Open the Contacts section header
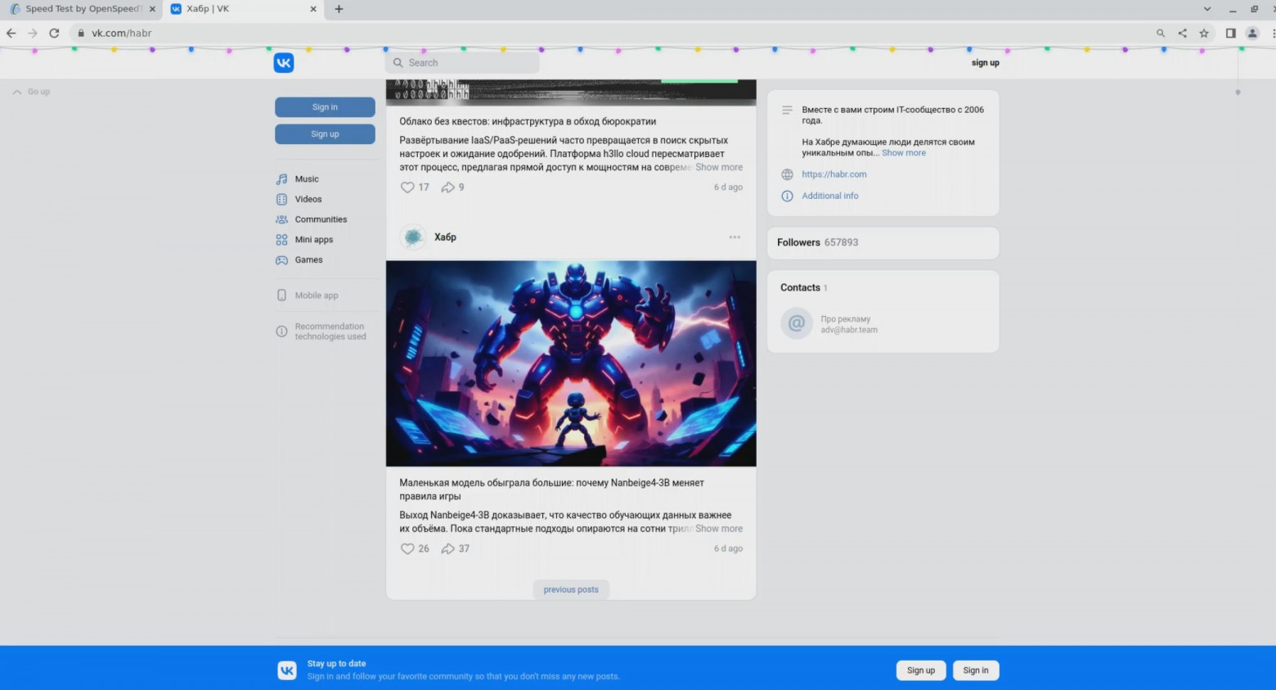Viewport: 1276px width, 690px height. click(803, 288)
